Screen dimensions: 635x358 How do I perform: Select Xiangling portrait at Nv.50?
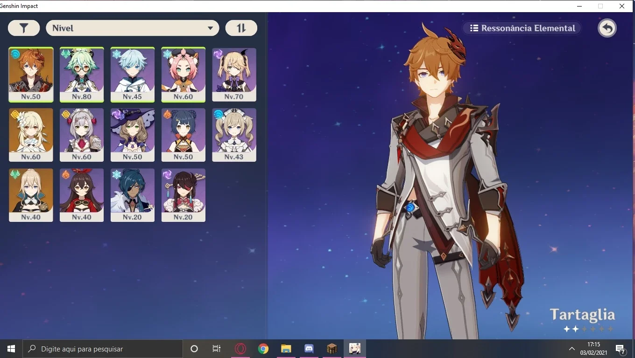[x=183, y=135]
